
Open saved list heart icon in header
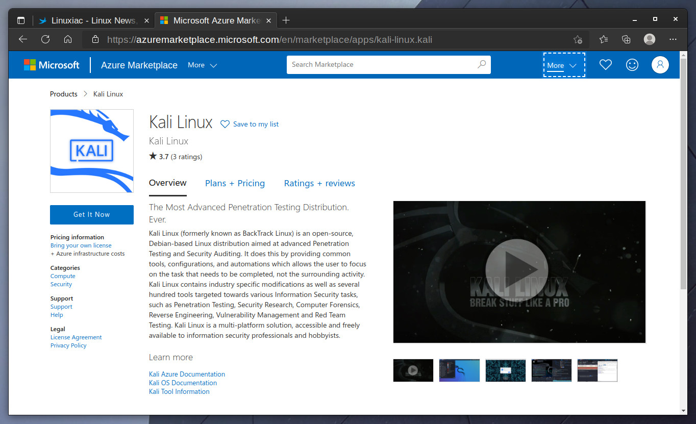606,65
